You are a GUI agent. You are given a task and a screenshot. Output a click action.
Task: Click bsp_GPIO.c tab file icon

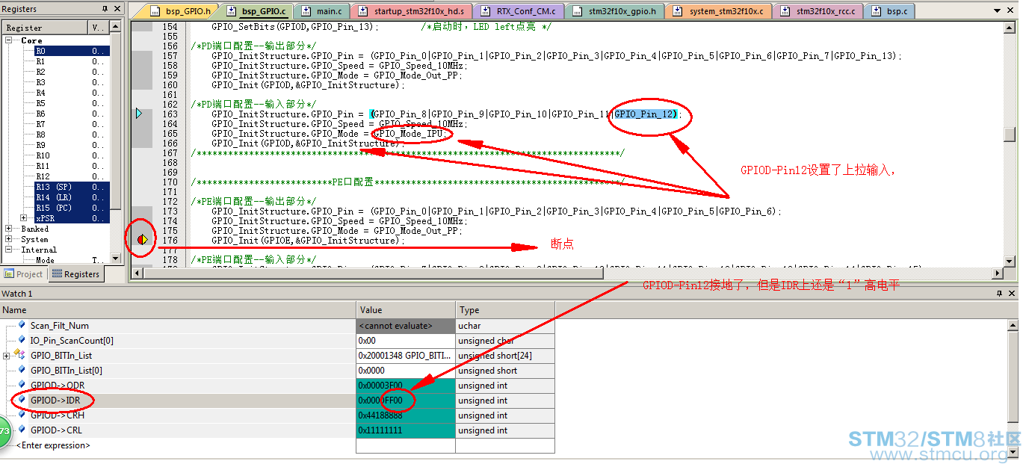[231, 11]
